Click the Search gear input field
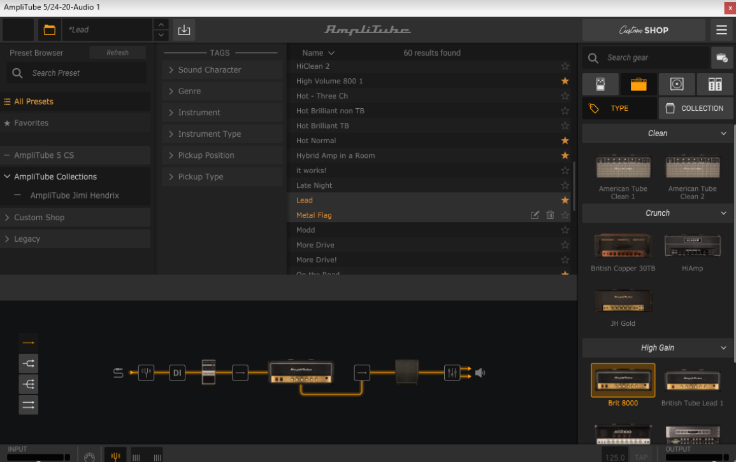The width and height of the screenshot is (736, 462). coord(646,58)
